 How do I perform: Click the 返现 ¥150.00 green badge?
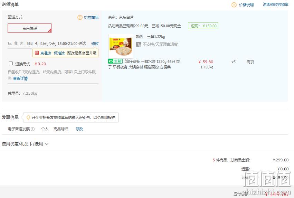(203, 26)
